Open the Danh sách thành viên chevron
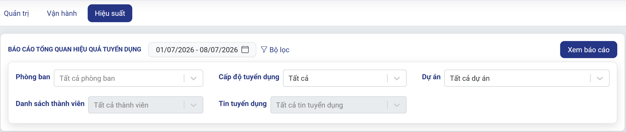The width and height of the screenshot is (626, 132). click(194, 105)
